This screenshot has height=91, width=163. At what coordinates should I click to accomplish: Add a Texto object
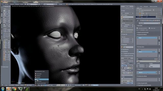(7, 52)
